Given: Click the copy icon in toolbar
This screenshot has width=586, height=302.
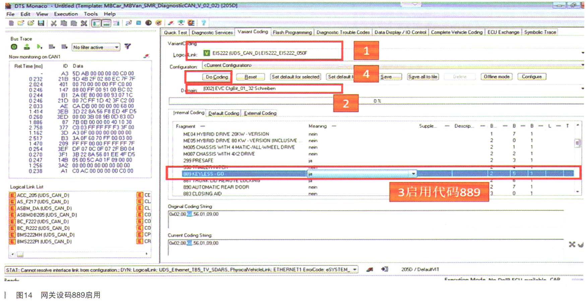Looking at the screenshot, I should (64, 23).
